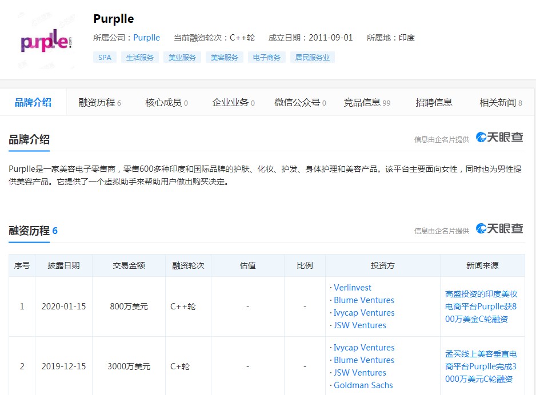Open Goldman Sachs investor link
The width and height of the screenshot is (536, 395).
[363, 385]
